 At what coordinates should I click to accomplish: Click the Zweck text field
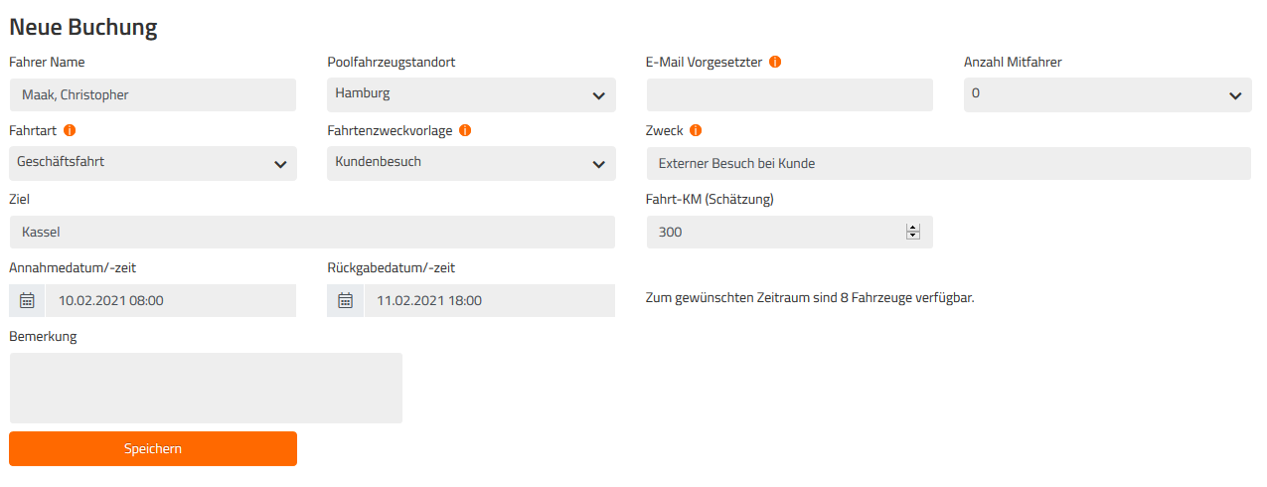click(x=949, y=164)
